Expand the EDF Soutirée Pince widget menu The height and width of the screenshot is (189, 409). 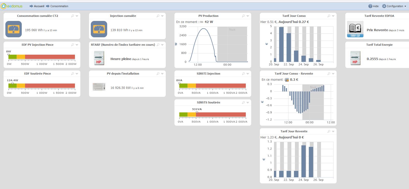pyautogui.click(x=77, y=74)
